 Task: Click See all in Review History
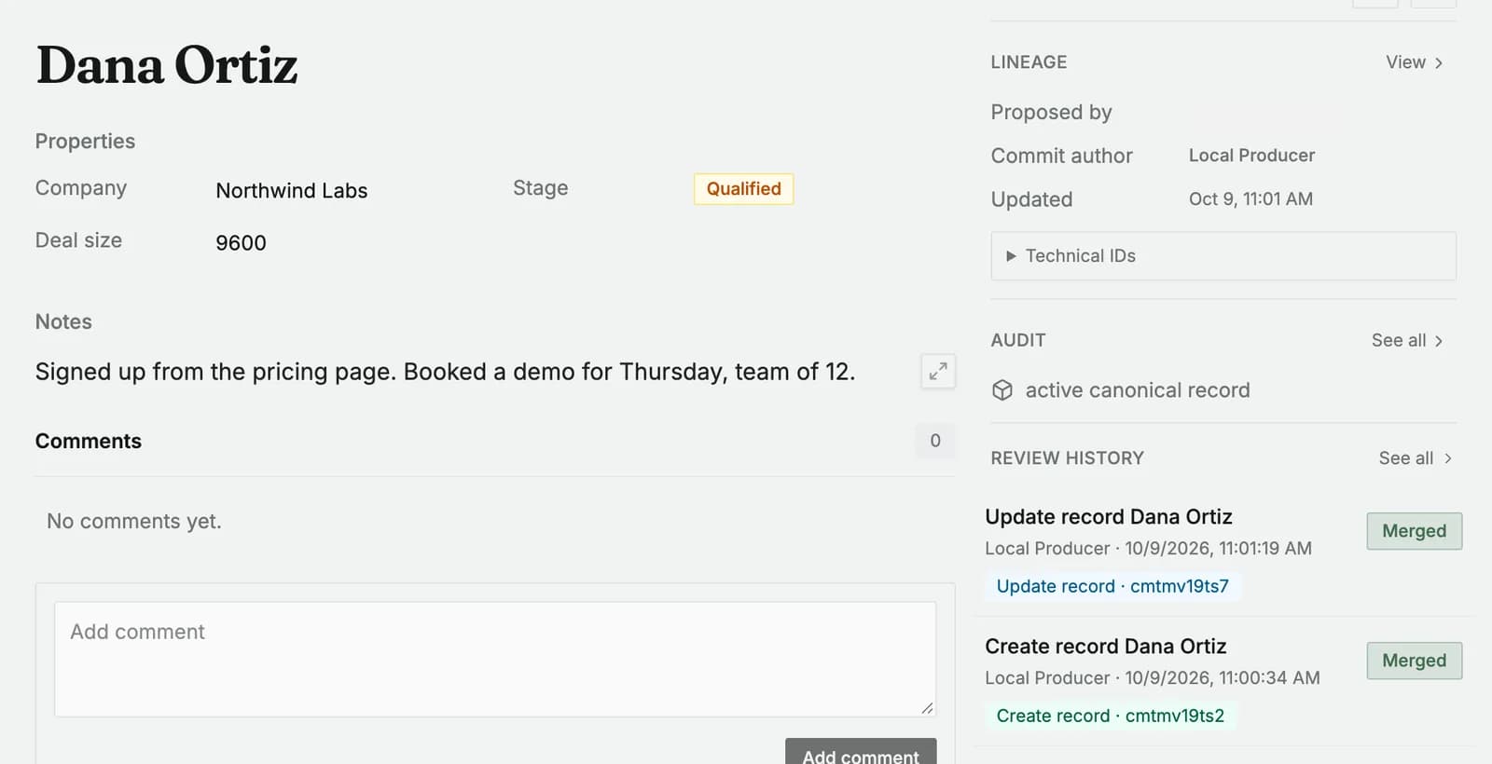point(1416,457)
